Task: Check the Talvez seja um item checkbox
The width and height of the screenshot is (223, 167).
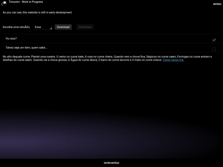Action: point(214,49)
